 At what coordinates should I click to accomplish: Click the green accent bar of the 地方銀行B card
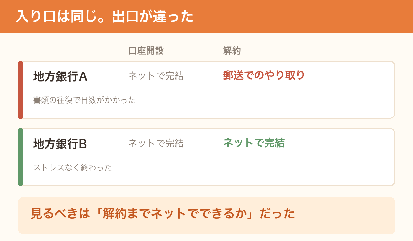click(20, 157)
